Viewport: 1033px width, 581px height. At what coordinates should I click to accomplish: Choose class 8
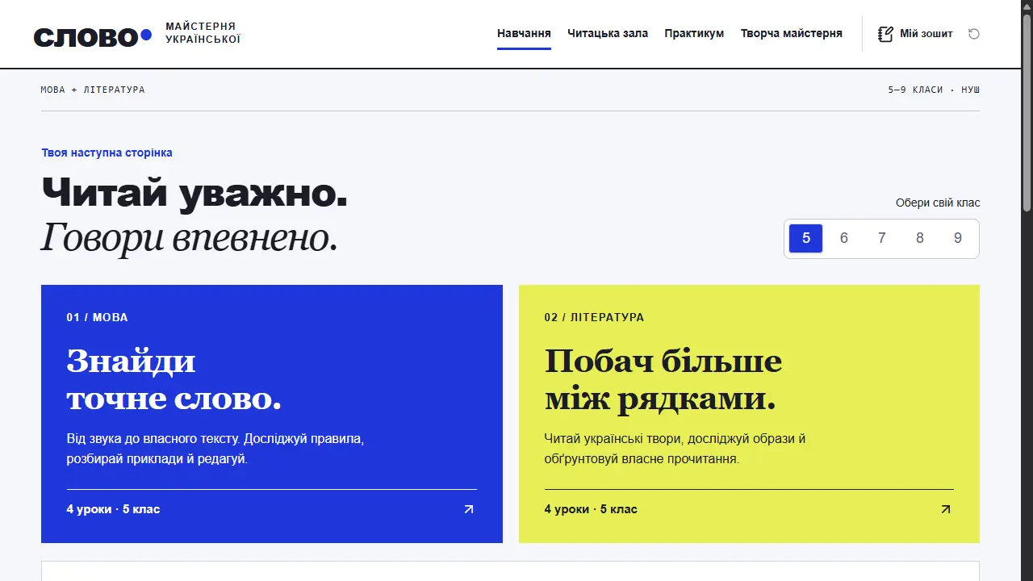[x=919, y=238]
